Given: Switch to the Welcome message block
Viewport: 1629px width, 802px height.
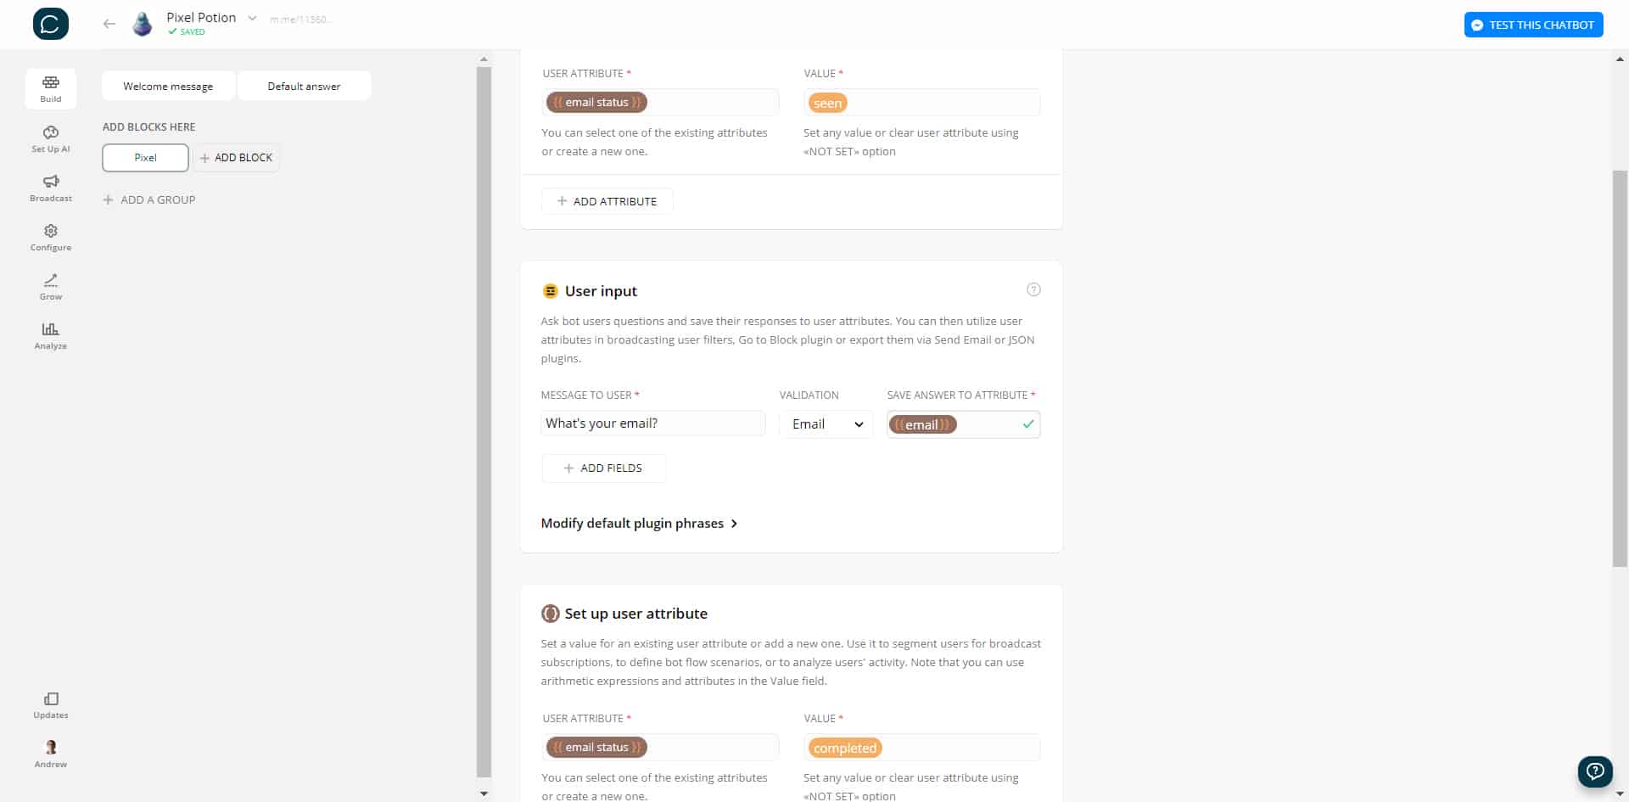Looking at the screenshot, I should pos(168,86).
